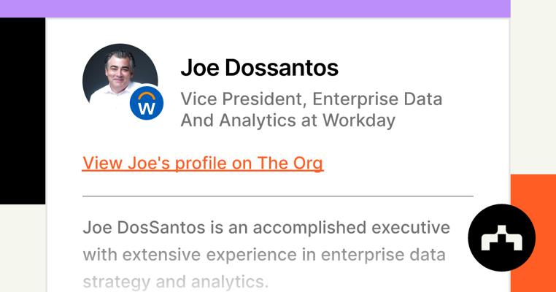Click the 'Vice President, Enterprise Data' title line

[311, 99]
